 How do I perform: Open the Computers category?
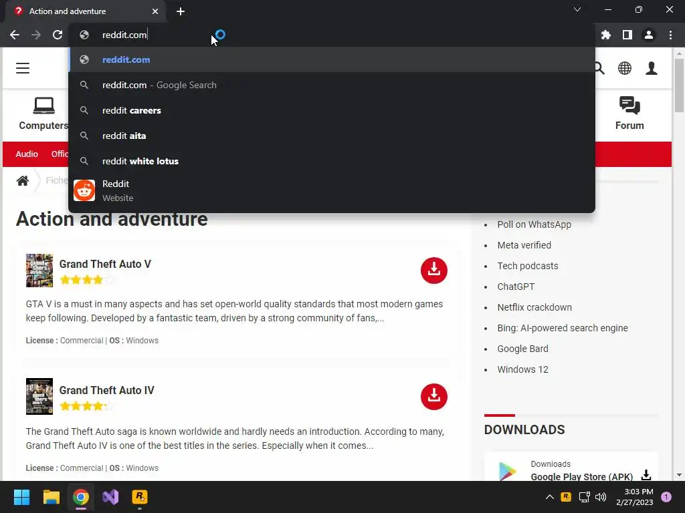pos(43,114)
